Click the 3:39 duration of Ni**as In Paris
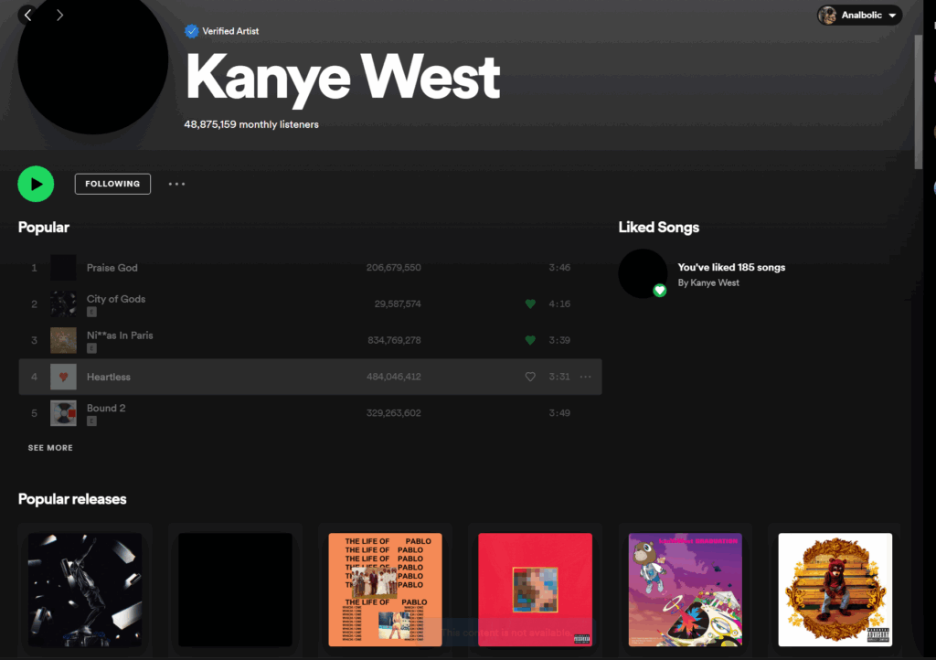This screenshot has width=936, height=660. [x=559, y=340]
